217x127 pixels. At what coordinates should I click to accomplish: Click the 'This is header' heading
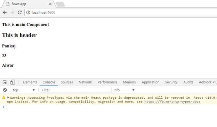tap(19, 35)
